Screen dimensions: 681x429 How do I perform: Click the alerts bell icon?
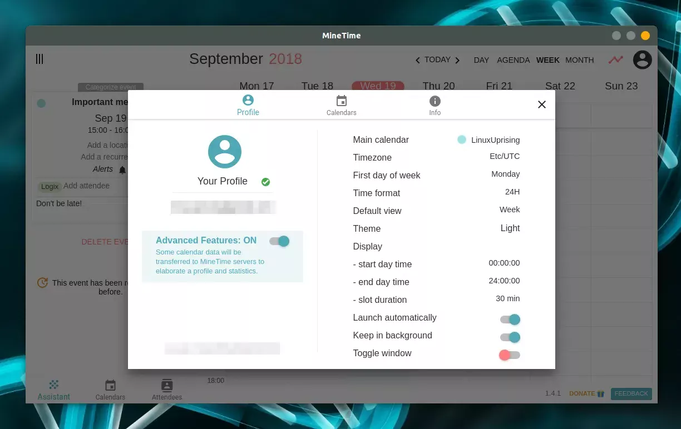point(122,169)
